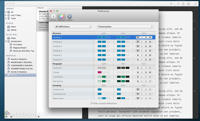Click the star favorite icon in toolbar
Screen dimensions: 200x121
(x=171, y=4)
